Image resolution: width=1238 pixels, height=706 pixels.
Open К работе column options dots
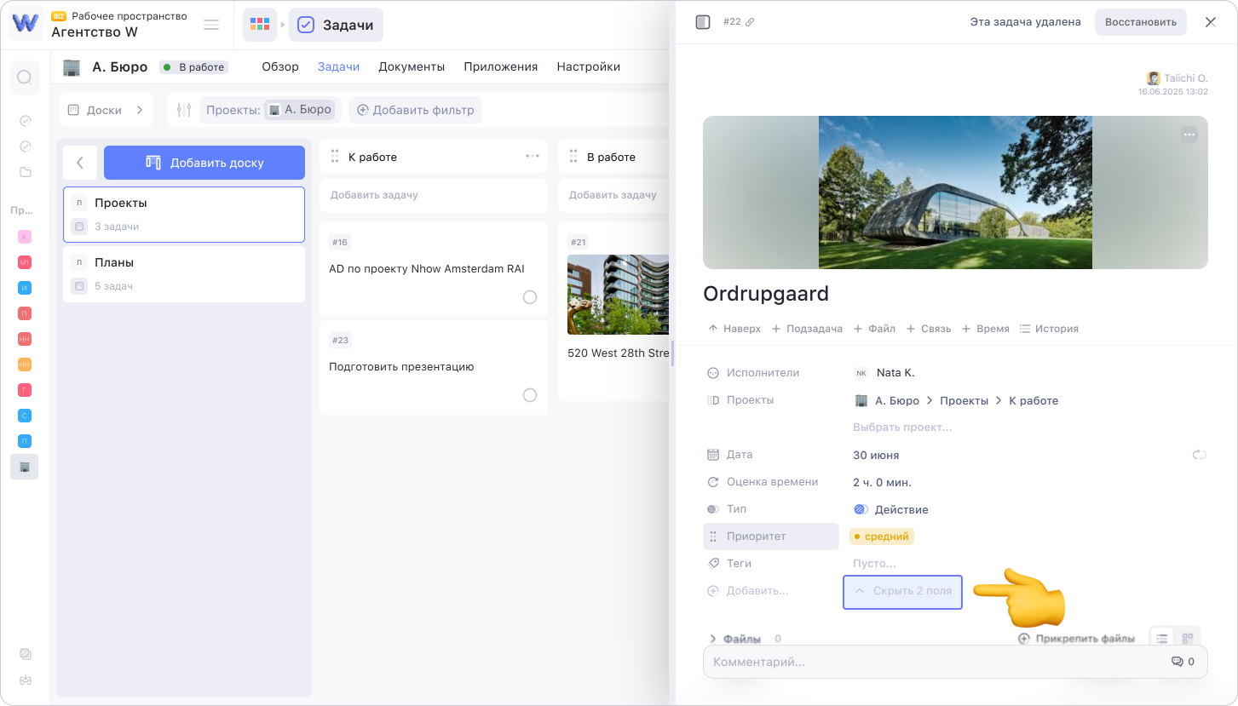(x=533, y=157)
